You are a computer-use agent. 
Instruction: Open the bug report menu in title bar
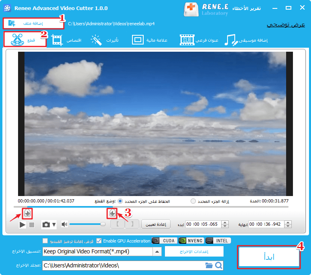[x=246, y=8]
